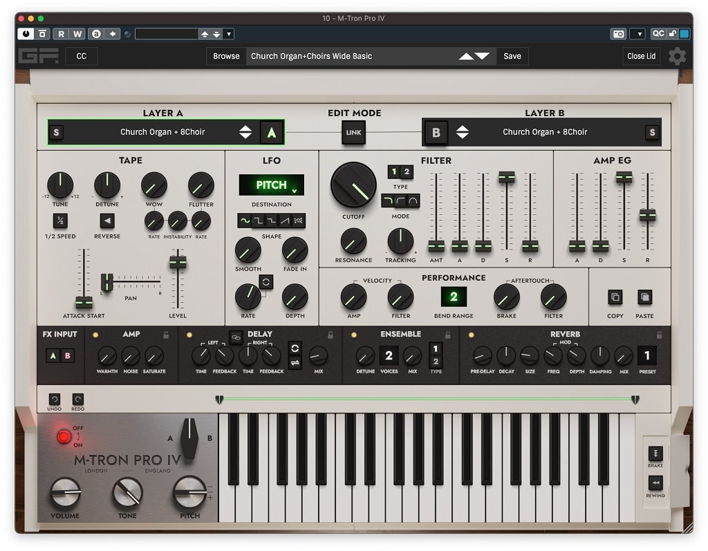This screenshot has width=708, height=551.
Task: Click the Paste layer settings icon
Action: [644, 297]
